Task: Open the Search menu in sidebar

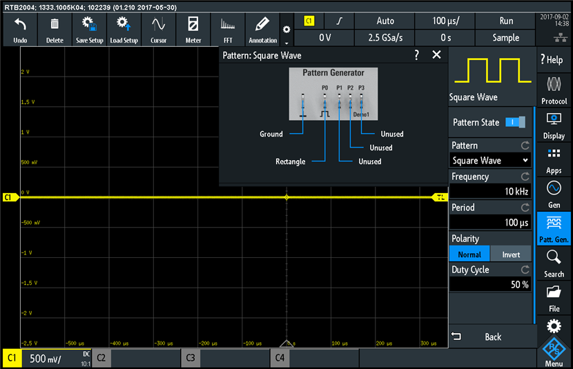Action: click(x=554, y=263)
